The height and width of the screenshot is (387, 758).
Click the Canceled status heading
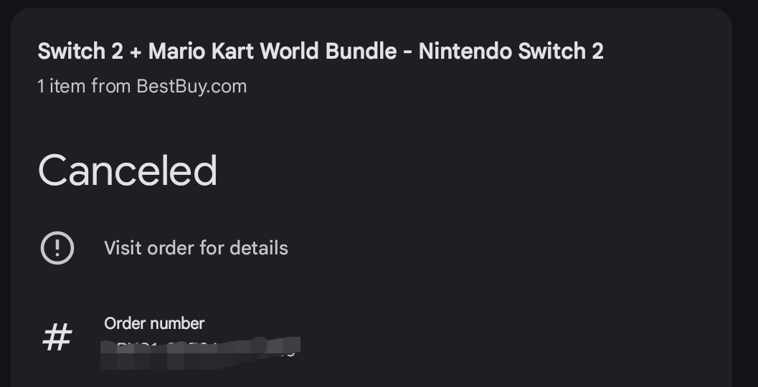click(128, 170)
